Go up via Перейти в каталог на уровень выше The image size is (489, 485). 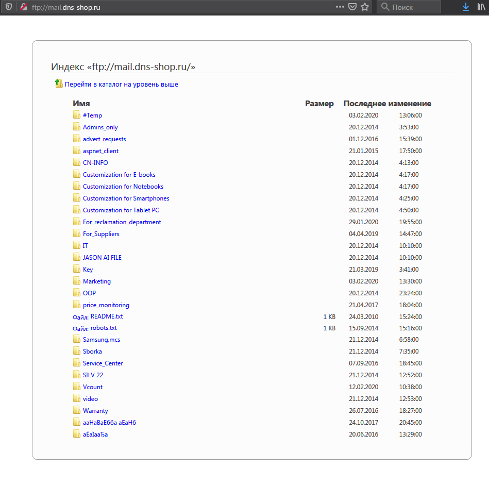pos(121,84)
